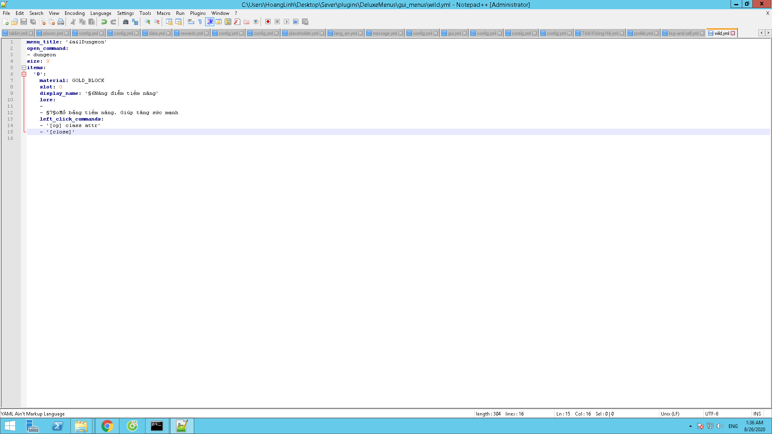Switch to the rewards.yml tab
Screen dimensions: 772x434
coord(191,33)
